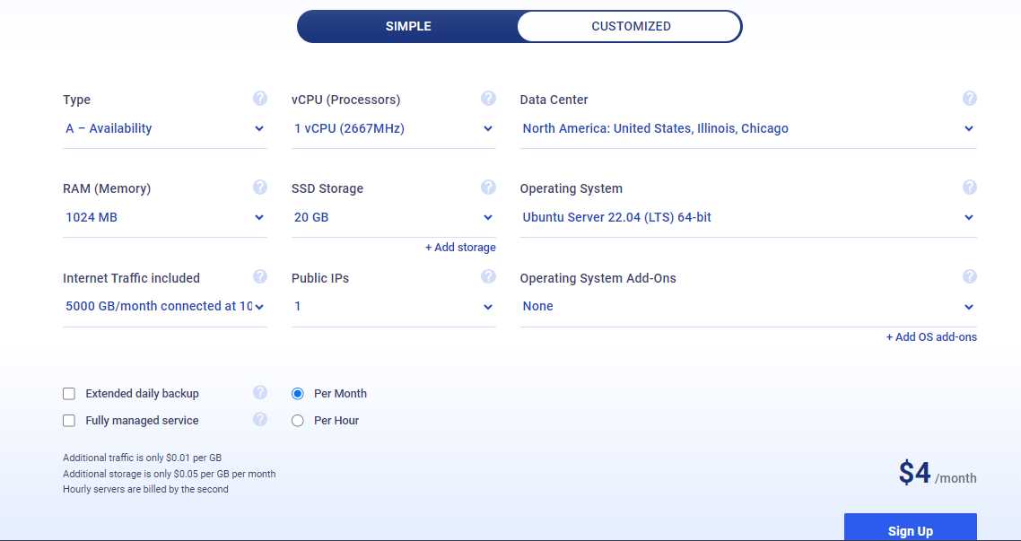Enable Extended daily backup checkbox
This screenshot has height=541, width=1021.
click(69, 394)
